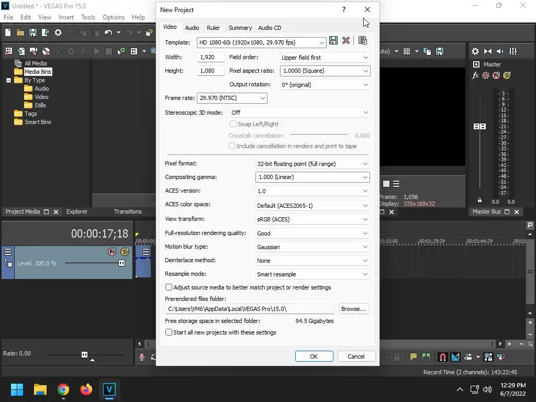The height and width of the screenshot is (402, 536).
Task: Delete the template with the red X icon
Action: [x=346, y=40]
